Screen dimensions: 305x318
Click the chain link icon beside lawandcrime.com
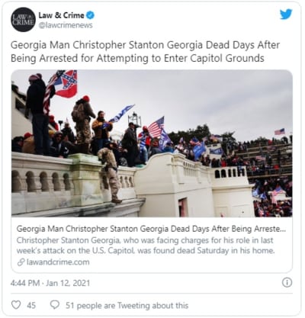click(21, 262)
